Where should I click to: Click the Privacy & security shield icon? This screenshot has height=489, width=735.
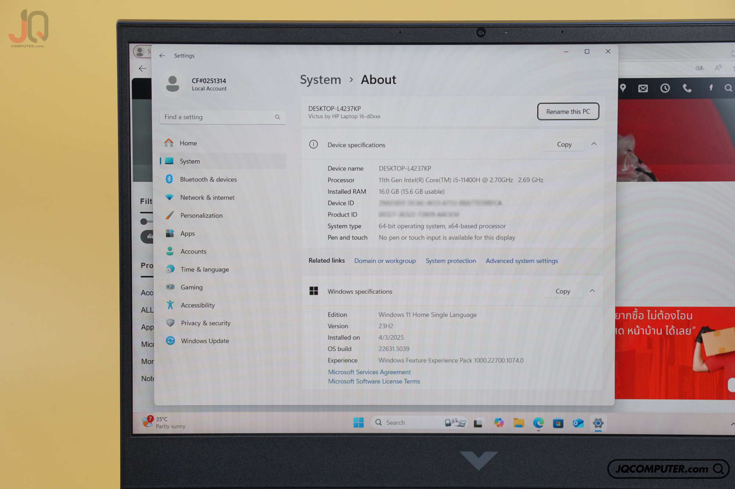tap(171, 323)
